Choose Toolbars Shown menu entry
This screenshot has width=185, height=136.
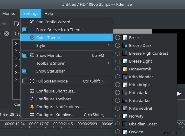click(x=67, y=63)
